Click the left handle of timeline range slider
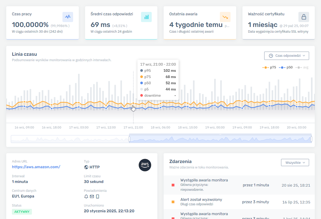 (x=129, y=139)
